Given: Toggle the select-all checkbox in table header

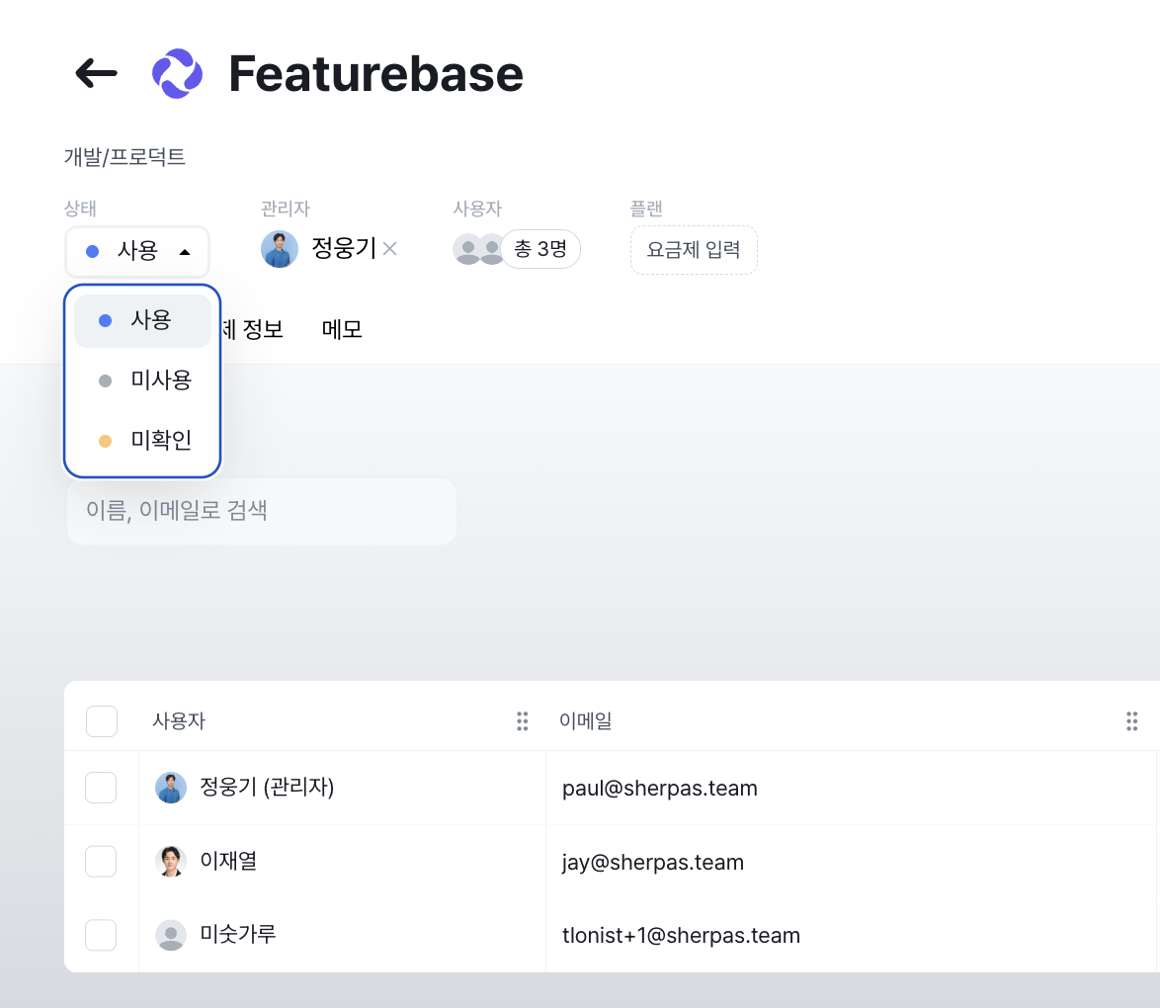Looking at the screenshot, I should [102, 721].
